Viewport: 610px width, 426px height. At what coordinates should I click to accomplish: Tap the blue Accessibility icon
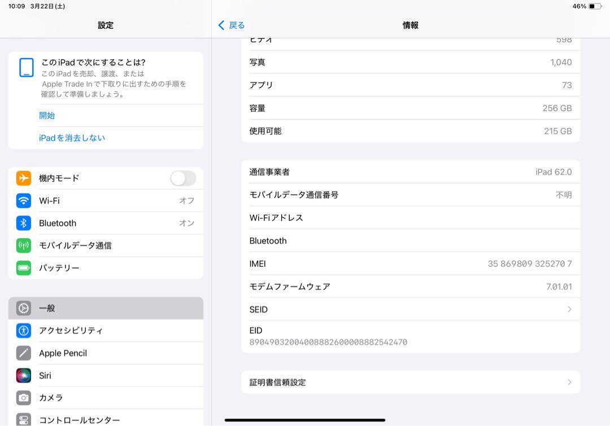click(24, 331)
